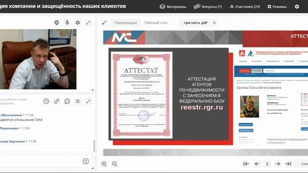Open the chat bubble icon
The height and width of the screenshot is (173, 308).
(x=67, y=101)
